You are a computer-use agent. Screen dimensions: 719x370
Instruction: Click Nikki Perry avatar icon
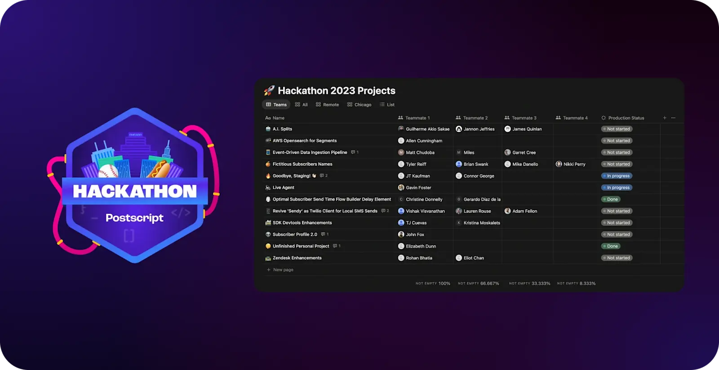pyautogui.click(x=559, y=164)
